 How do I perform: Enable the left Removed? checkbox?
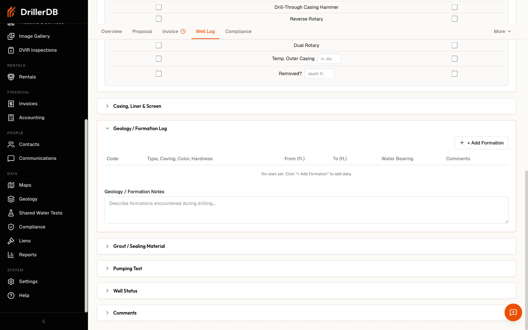159,74
